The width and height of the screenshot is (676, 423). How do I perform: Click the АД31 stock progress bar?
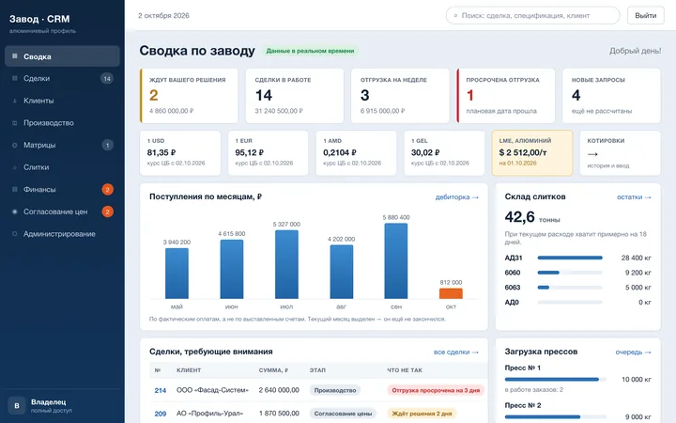point(570,258)
